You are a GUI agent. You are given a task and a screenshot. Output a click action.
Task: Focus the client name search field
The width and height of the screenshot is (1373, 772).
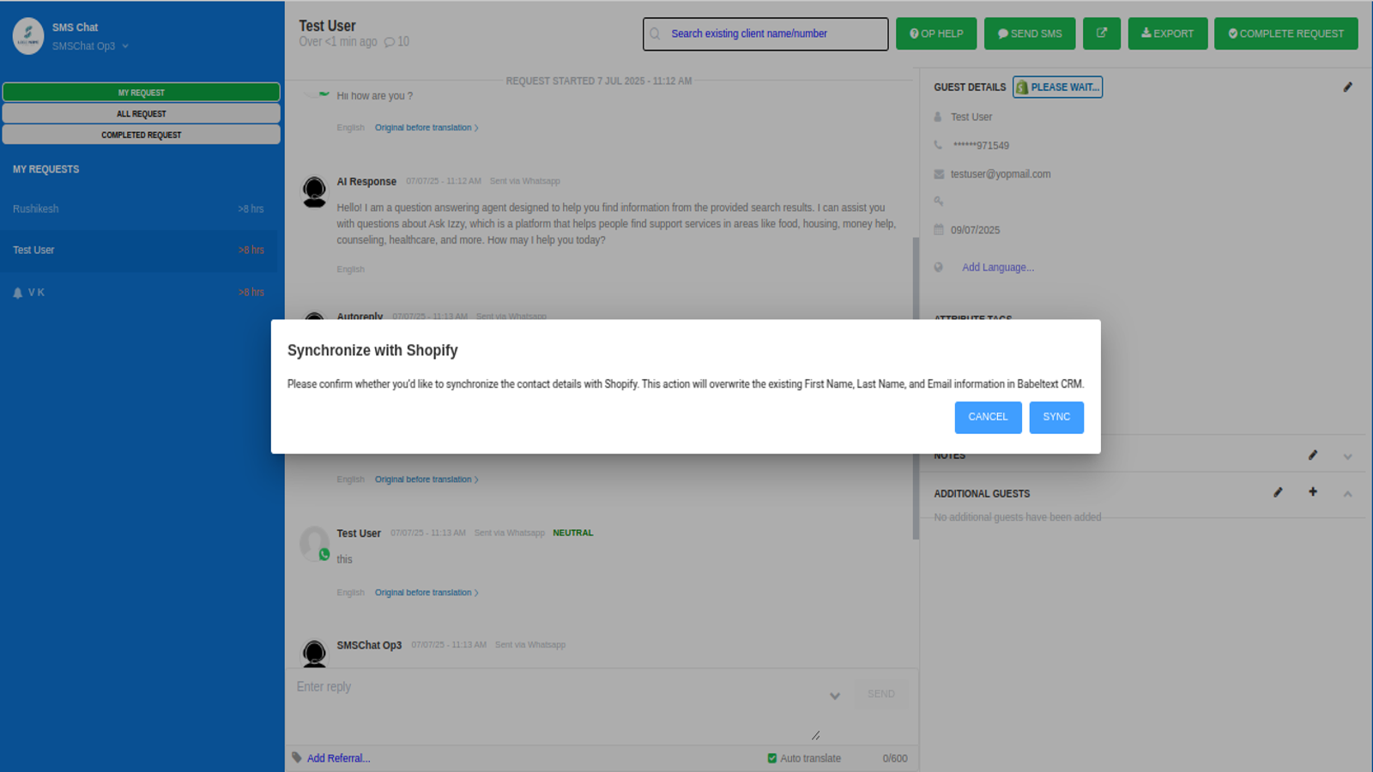[765, 34]
